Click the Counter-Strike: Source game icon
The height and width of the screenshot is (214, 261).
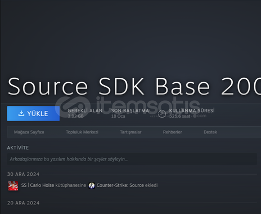click(x=92, y=185)
